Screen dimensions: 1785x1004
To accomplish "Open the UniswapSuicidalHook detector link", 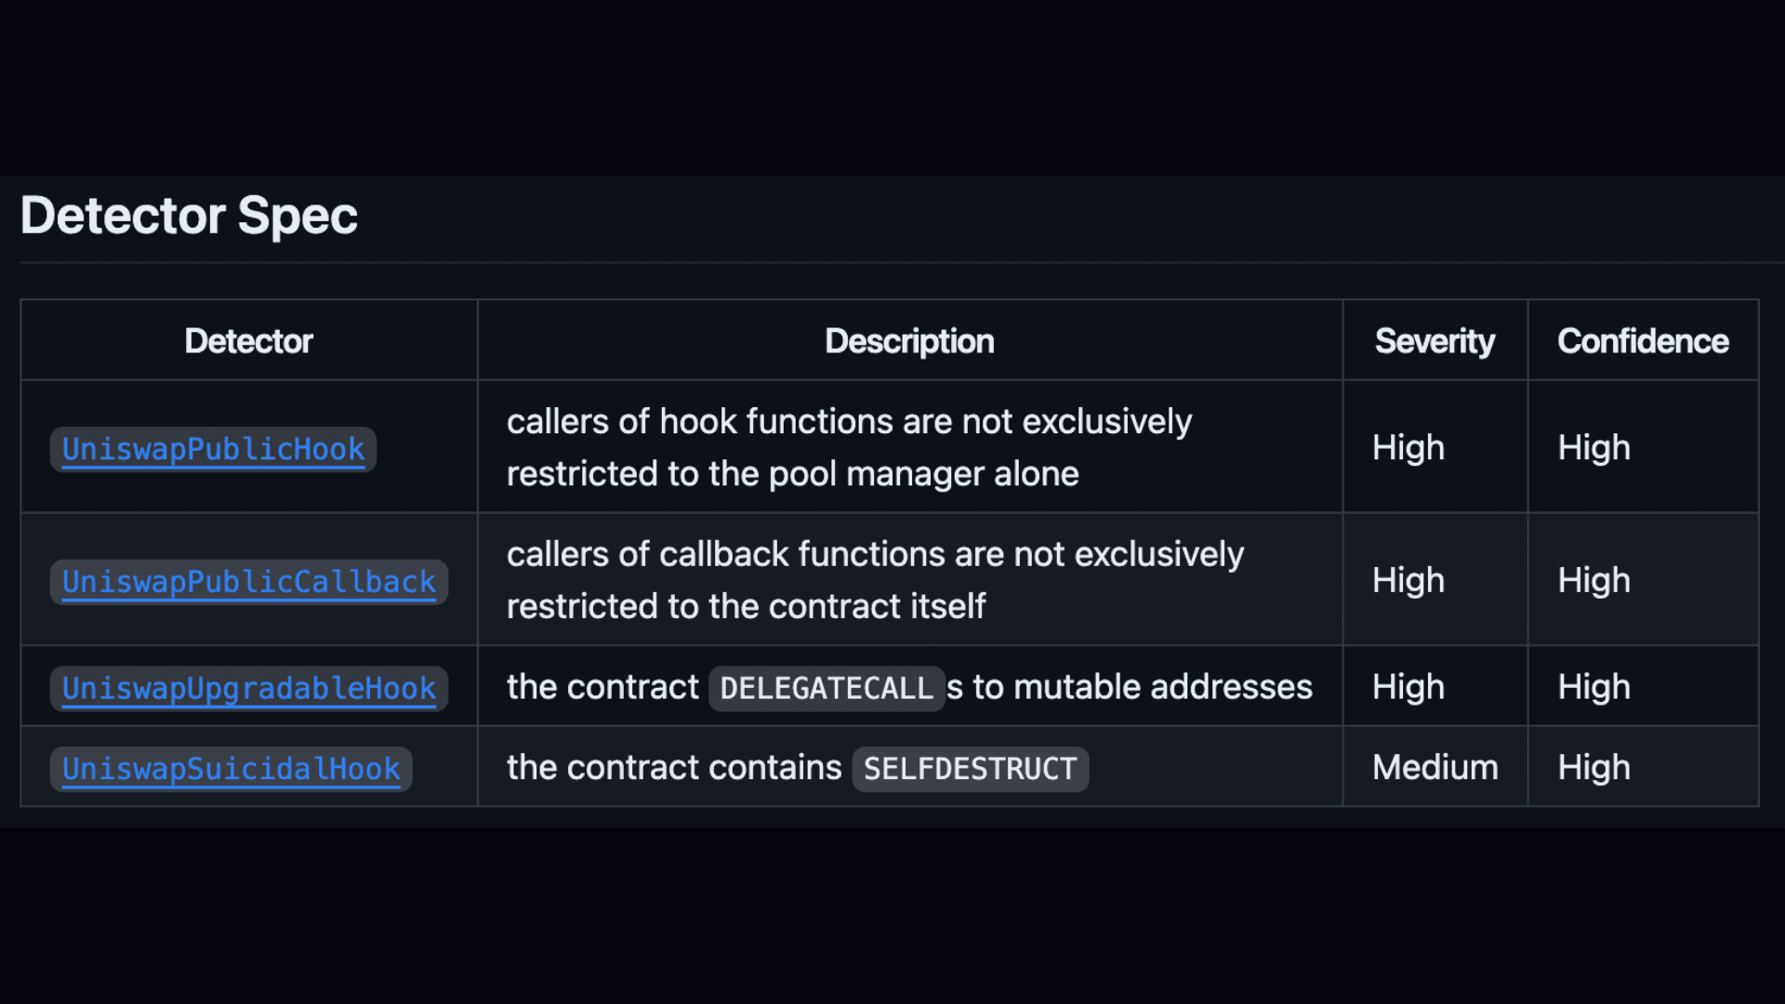I will [231, 769].
